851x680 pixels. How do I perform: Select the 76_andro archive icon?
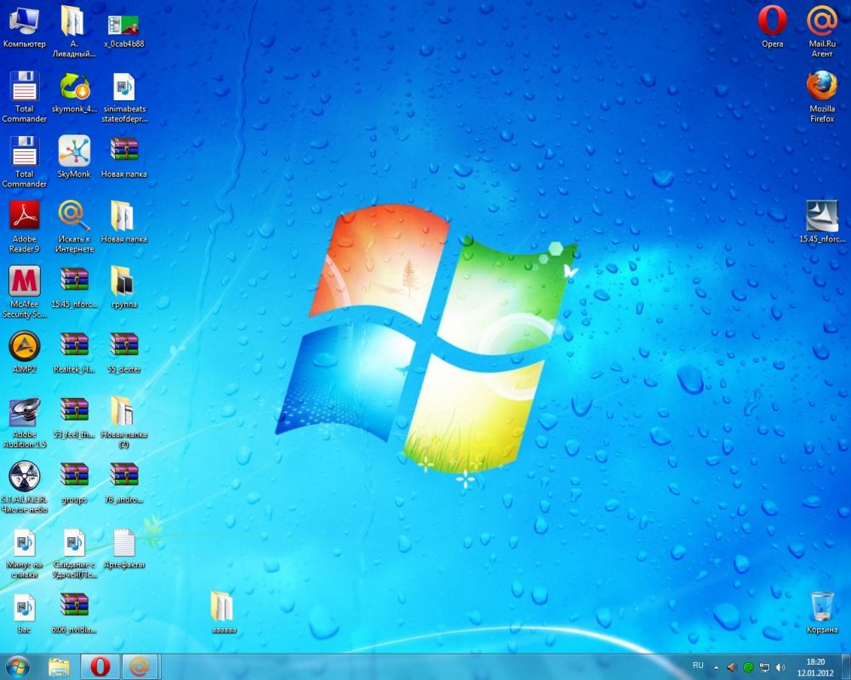pyautogui.click(x=123, y=483)
